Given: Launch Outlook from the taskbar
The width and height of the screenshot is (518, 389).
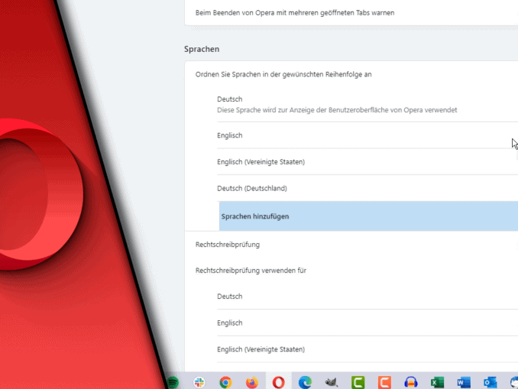Looking at the screenshot, I should [490, 382].
